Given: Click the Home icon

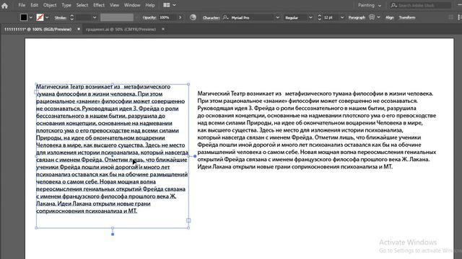Looking at the screenshot, I should tap(4, 5).
